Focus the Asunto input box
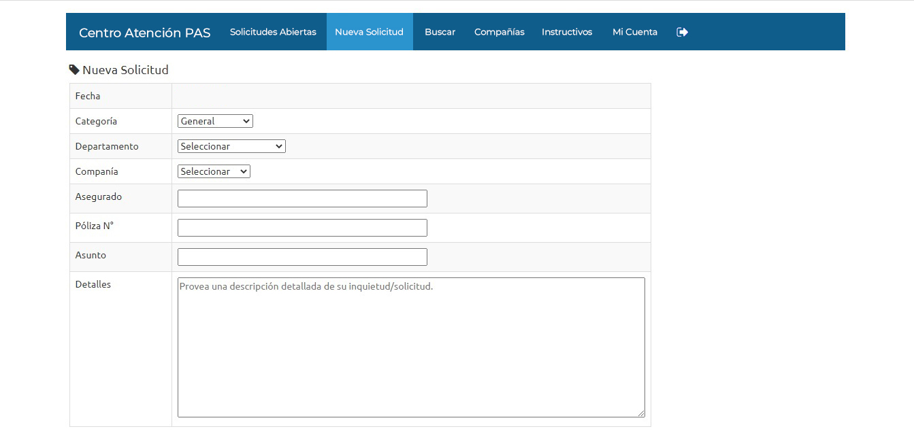Viewport: 914px width, 446px height. click(x=302, y=257)
